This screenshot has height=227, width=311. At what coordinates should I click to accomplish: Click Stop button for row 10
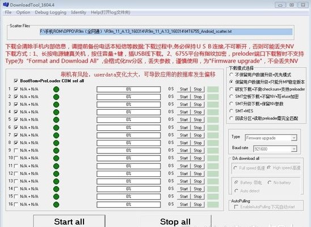[197, 158]
